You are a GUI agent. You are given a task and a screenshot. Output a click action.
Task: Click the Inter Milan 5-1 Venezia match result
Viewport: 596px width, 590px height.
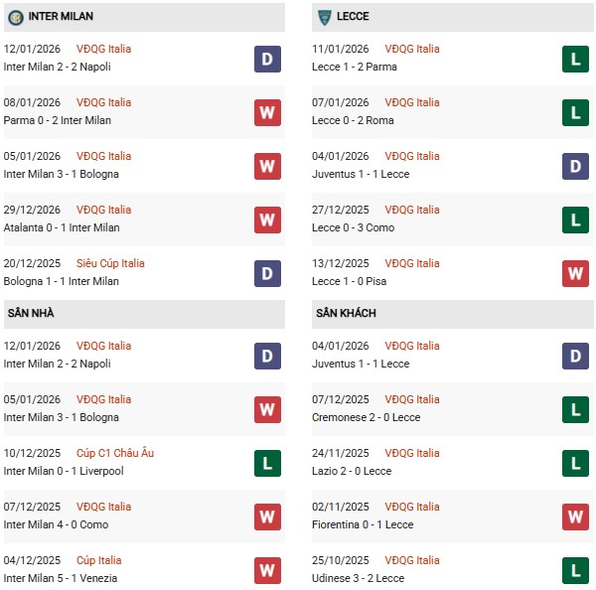[61, 578]
